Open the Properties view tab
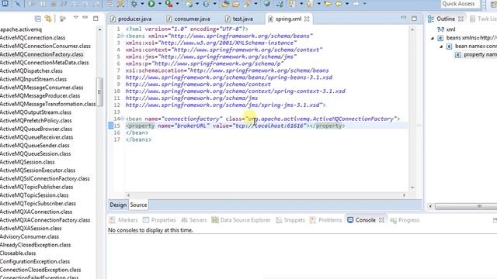 click(x=159, y=220)
